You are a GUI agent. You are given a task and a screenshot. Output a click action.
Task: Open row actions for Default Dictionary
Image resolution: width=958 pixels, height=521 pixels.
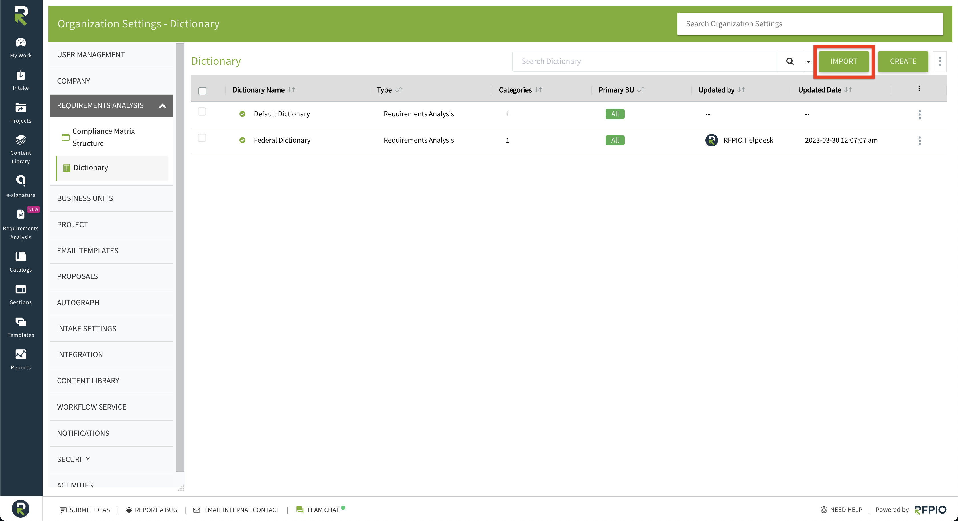point(920,114)
